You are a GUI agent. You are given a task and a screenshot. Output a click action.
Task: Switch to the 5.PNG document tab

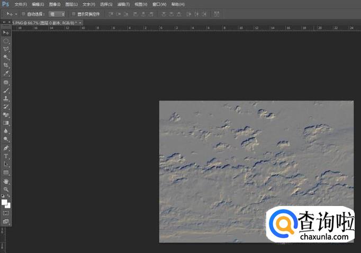(x=44, y=23)
